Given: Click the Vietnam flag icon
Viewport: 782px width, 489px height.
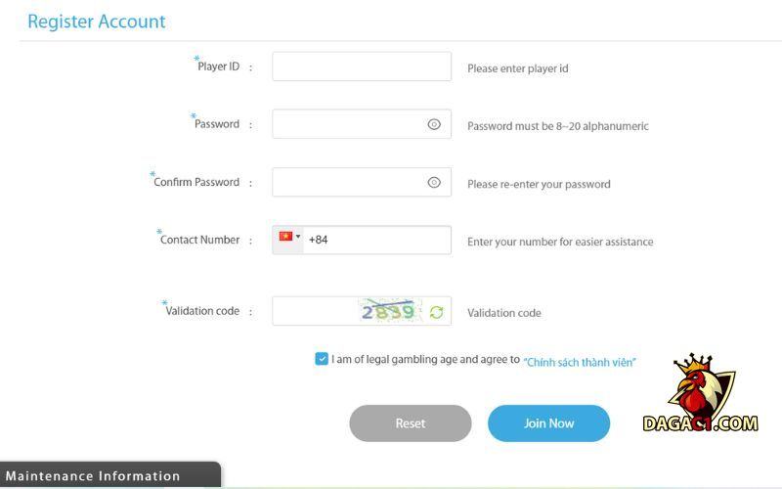Looking at the screenshot, I should point(285,237).
